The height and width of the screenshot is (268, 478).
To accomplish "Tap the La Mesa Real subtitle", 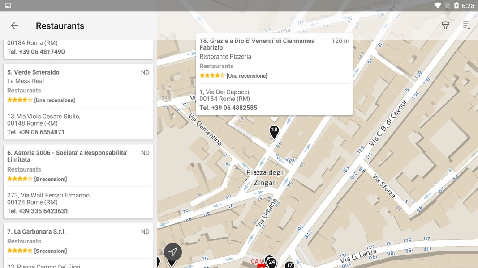I will (26, 81).
